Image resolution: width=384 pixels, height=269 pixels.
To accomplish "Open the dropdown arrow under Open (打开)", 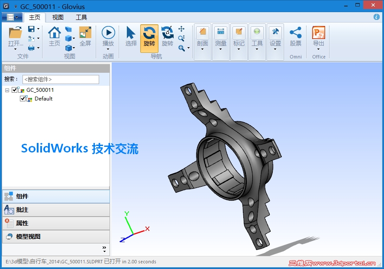I will [x=15, y=49].
